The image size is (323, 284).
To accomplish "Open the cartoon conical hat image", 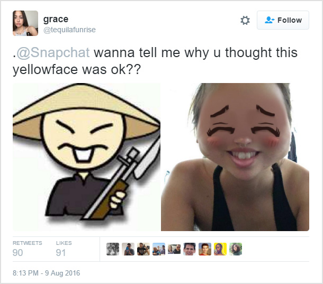I will pyautogui.click(x=86, y=157).
